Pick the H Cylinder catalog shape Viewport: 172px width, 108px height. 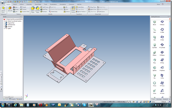[162, 46]
